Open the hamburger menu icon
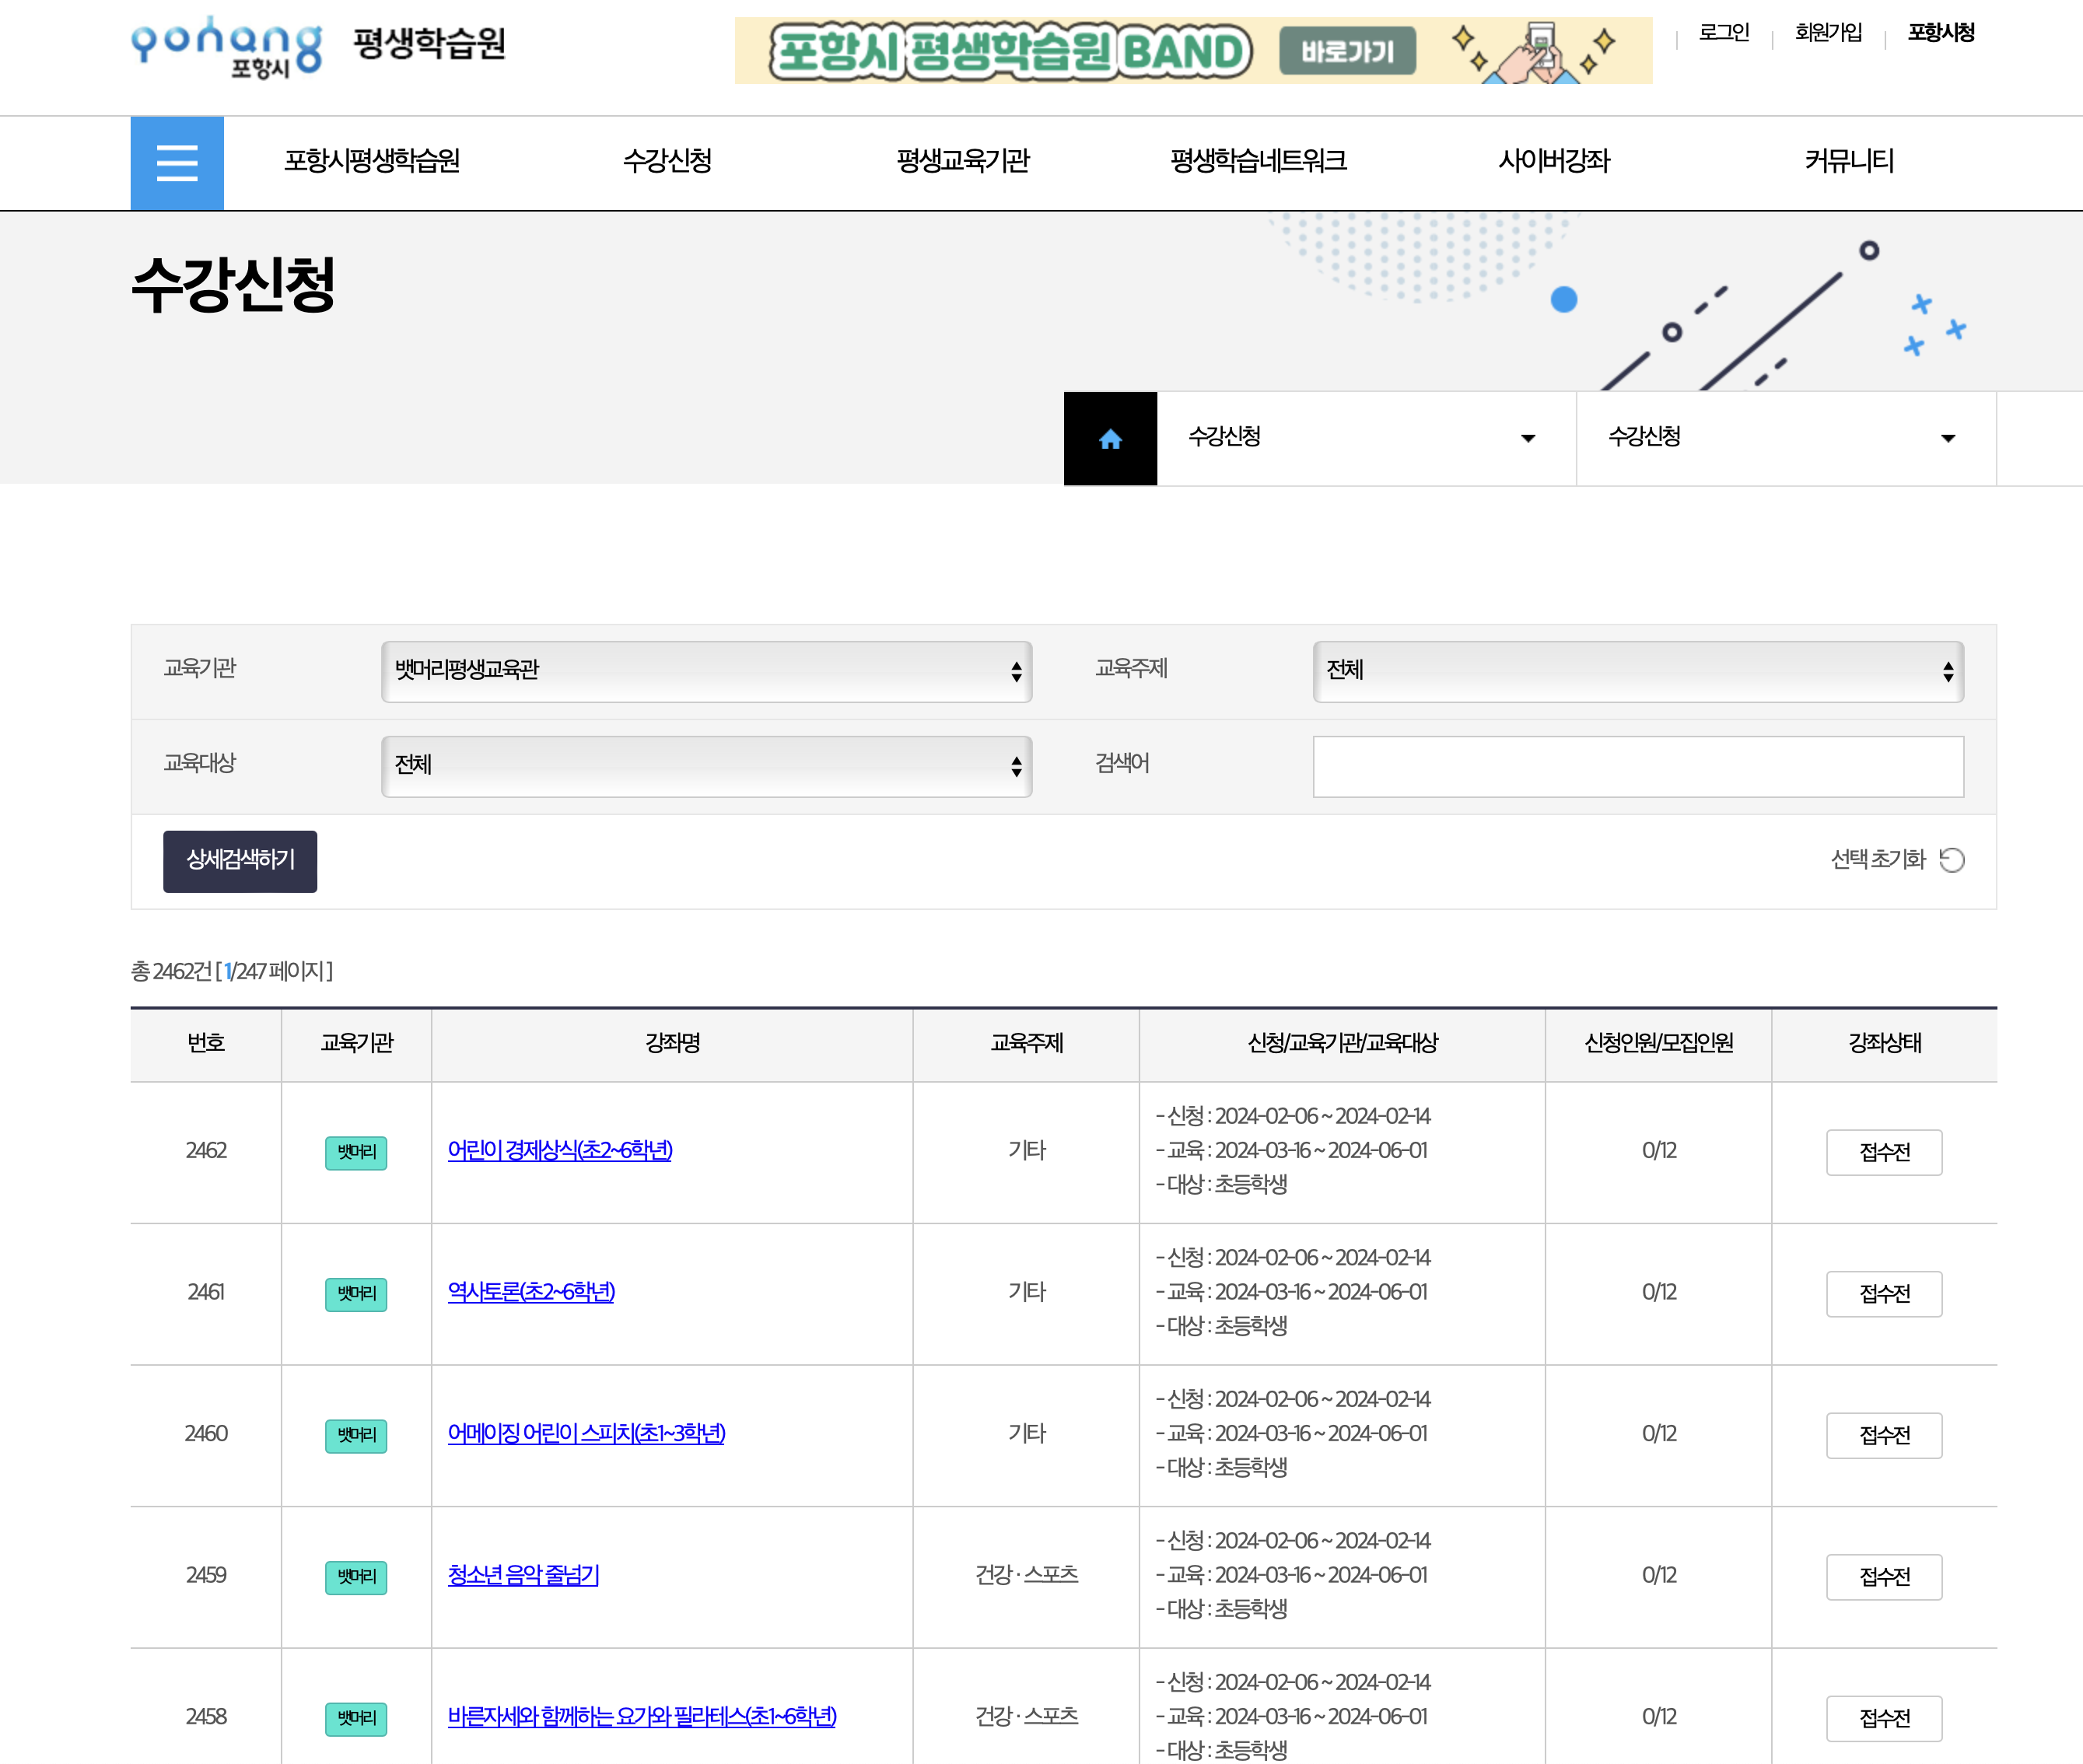The image size is (2083, 1764). coord(177,163)
